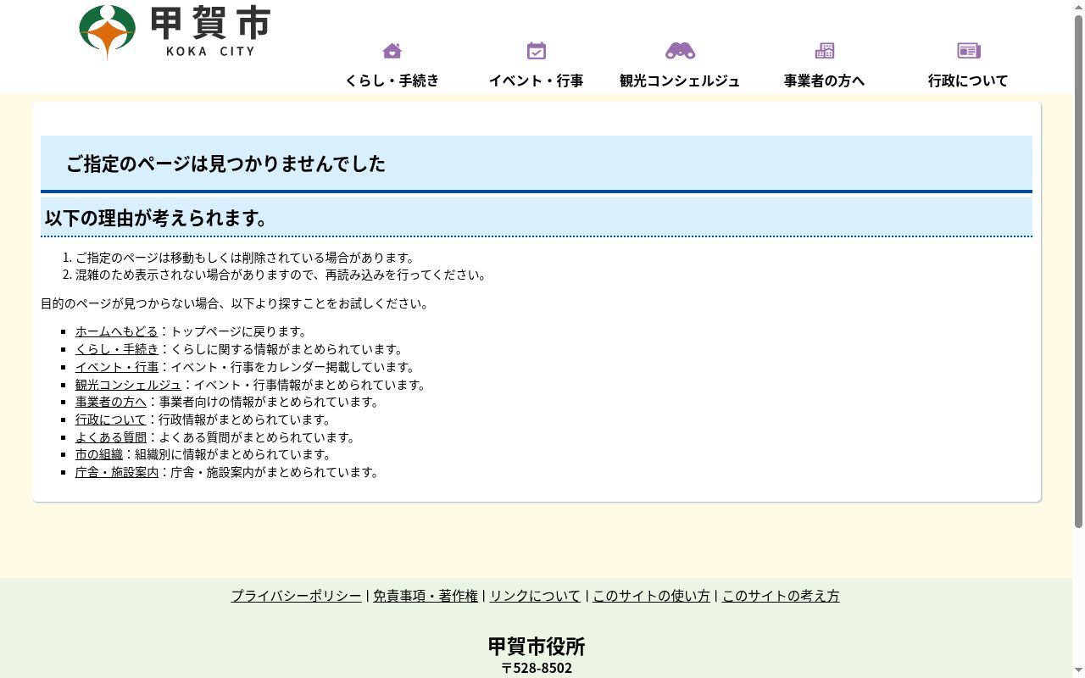Follow the 観光コンシェルジュ link in the list
This screenshot has height=678, width=1085.
click(129, 385)
